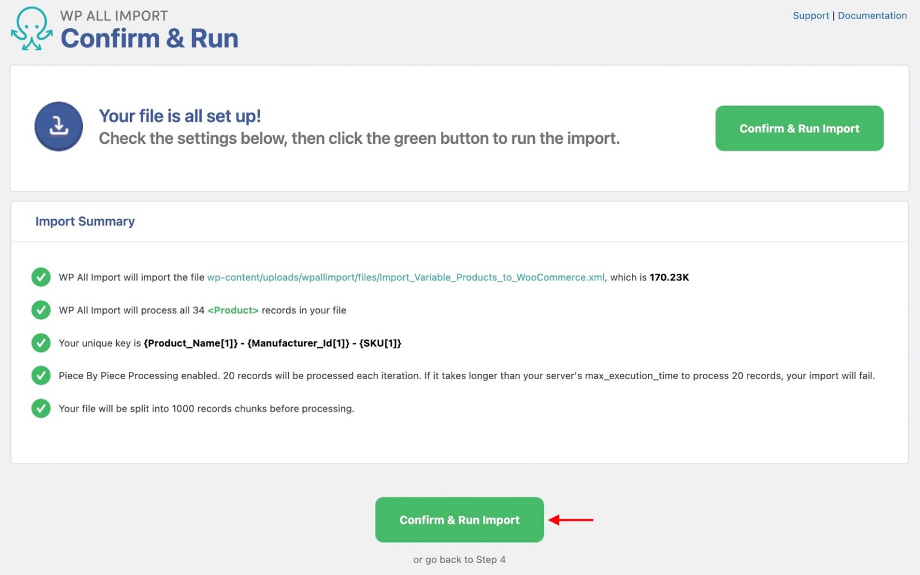Viewport: 920px width, 575px height.
Task: Click the checkmark icon beside the file import row
Action: [41, 277]
